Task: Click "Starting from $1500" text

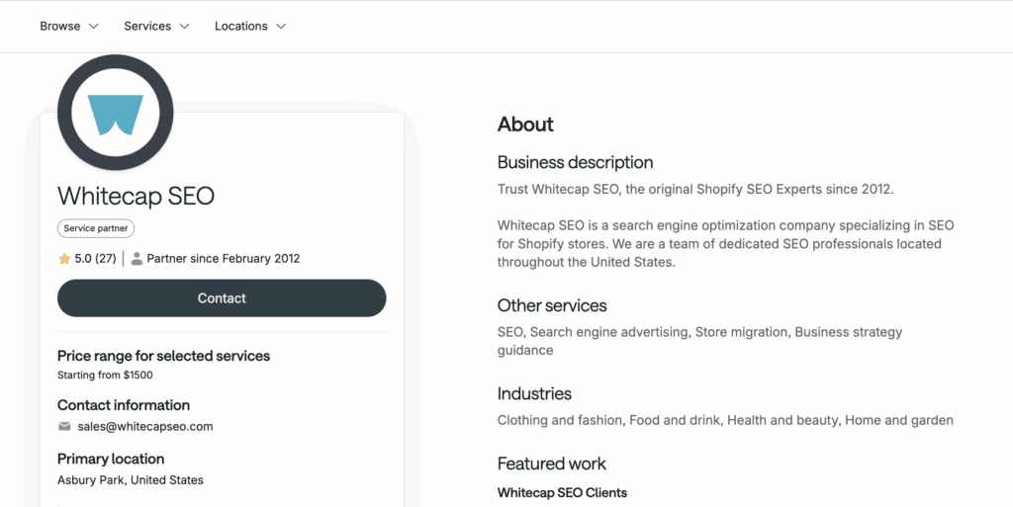Action: click(x=105, y=375)
